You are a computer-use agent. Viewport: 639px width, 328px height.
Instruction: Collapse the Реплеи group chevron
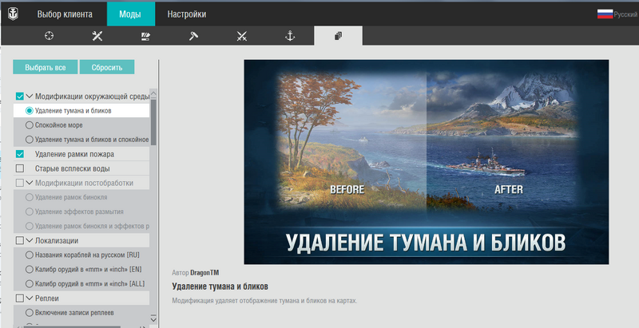point(30,298)
